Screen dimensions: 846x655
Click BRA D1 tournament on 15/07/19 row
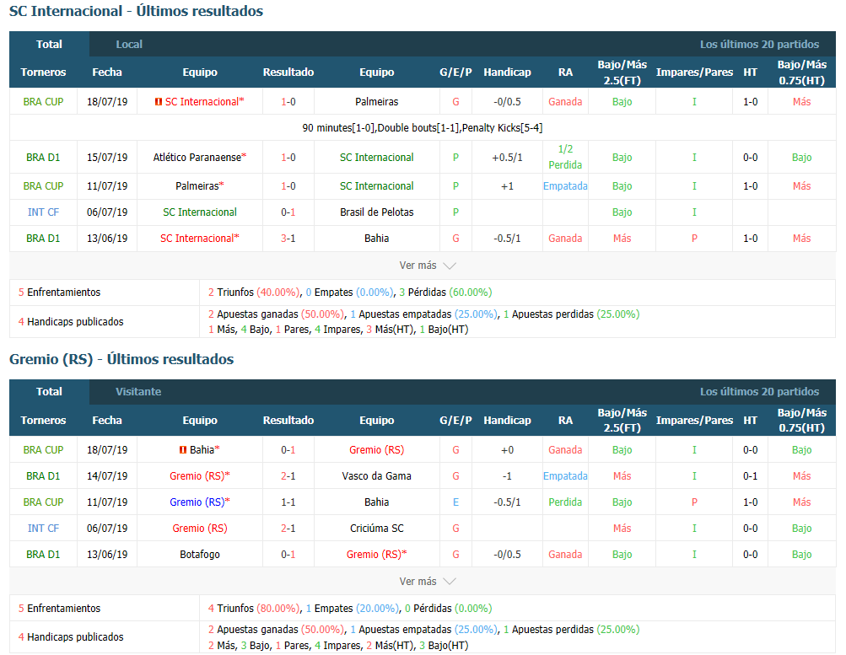pos(43,158)
